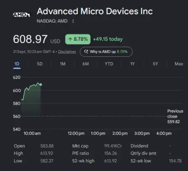Open the Disclaimer link
The width and height of the screenshot is (188, 171).
click(67, 52)
